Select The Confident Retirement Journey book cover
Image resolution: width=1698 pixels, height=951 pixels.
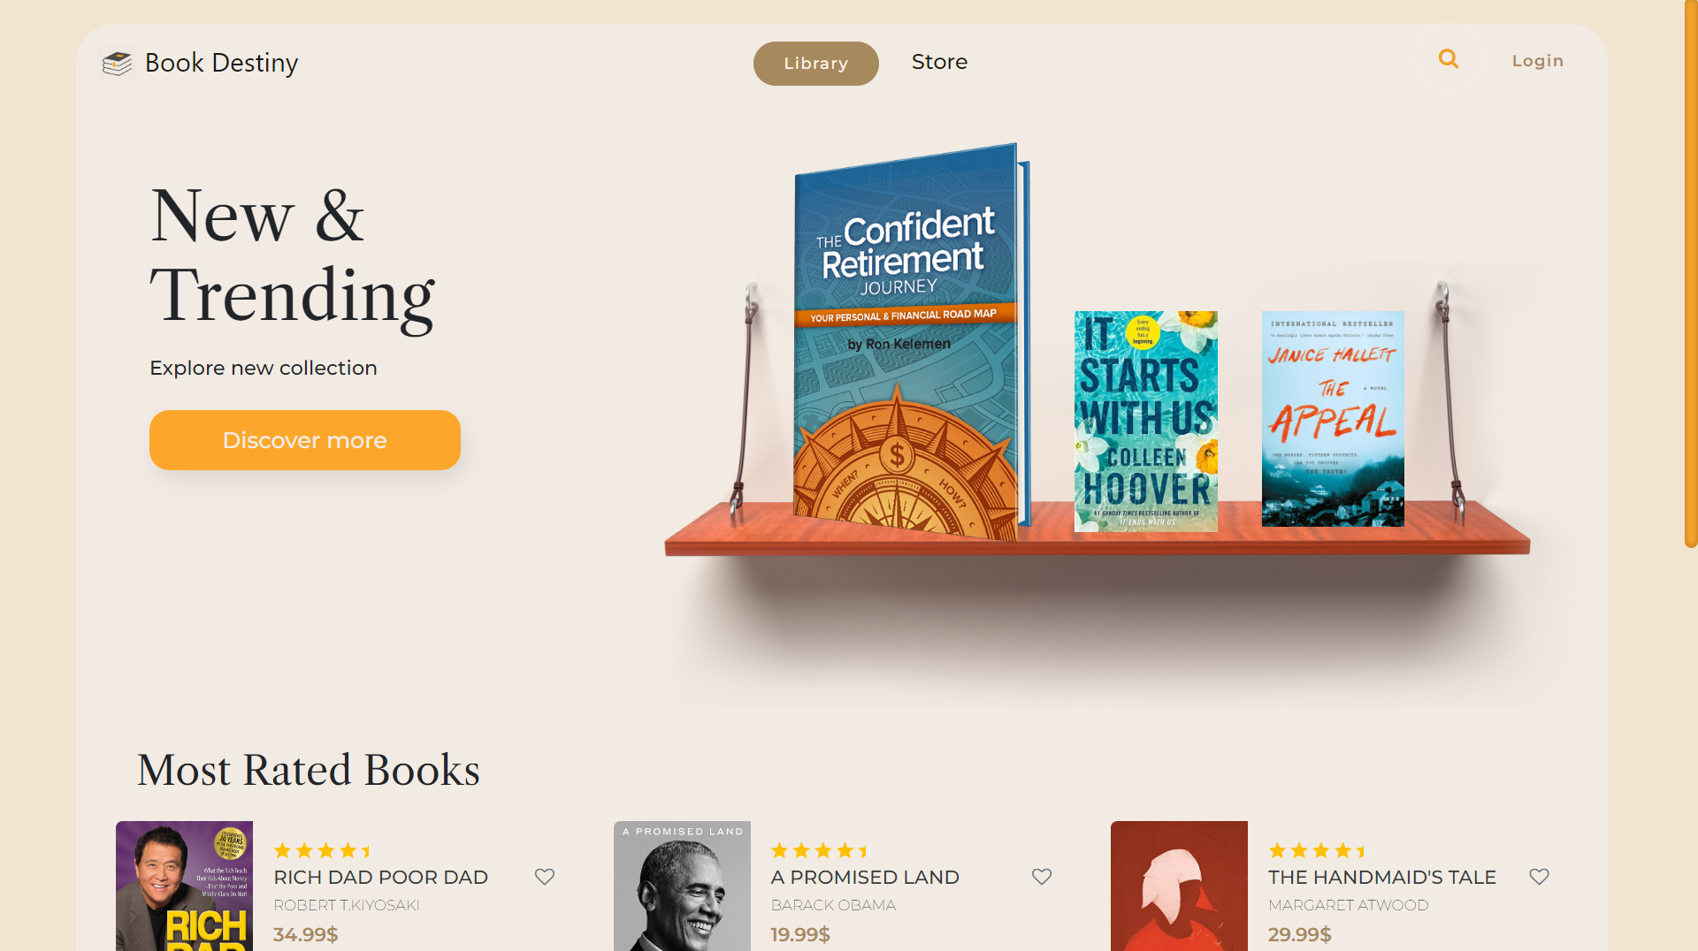(x=906, y=345)
